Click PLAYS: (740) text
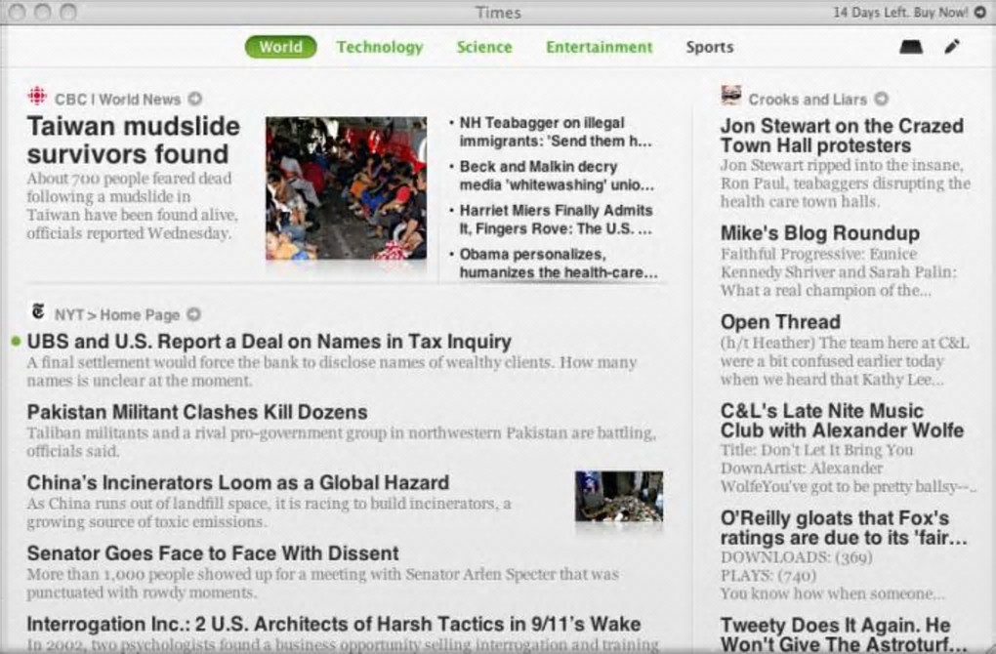 (x=768, y=576)
